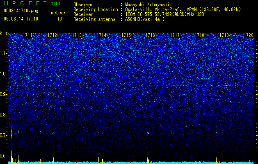Screen dimensions: 258x164
Task: Click the 1717 time label
Action: tap(175, 35)
